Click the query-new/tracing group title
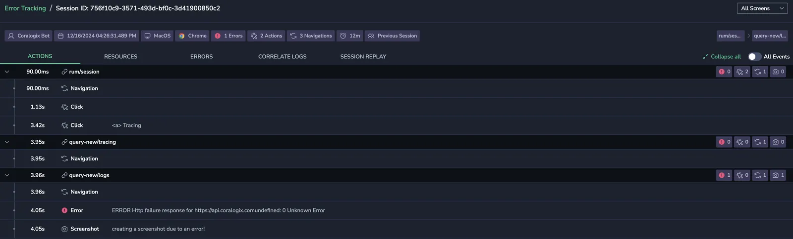 [93, 142]
